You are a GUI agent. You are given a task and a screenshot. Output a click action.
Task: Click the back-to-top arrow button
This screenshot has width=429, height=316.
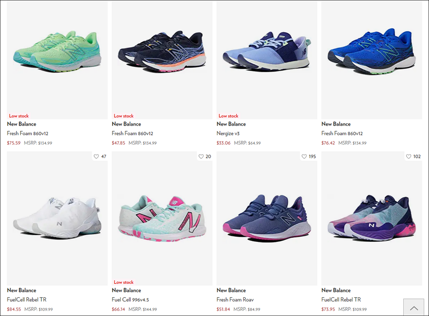(x=414, y=308)
